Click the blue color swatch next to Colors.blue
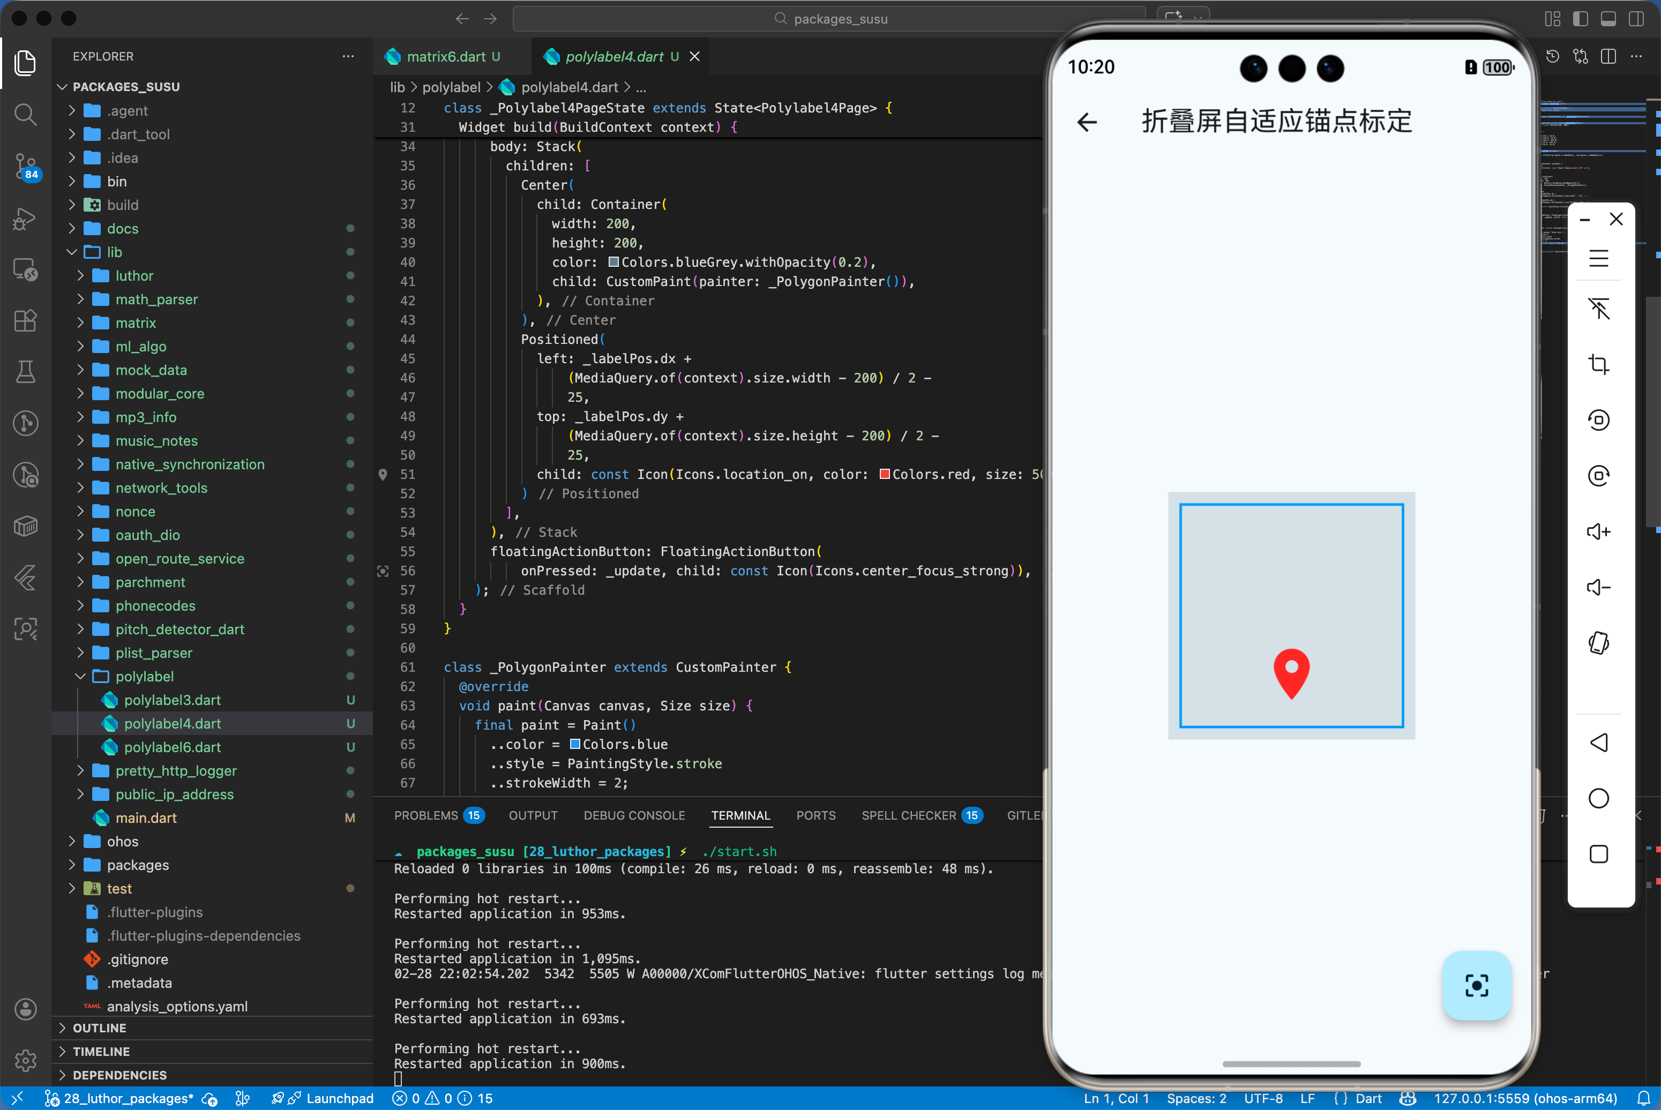This screenshot has height=1110, width=1661. click(x=575, y=744)
